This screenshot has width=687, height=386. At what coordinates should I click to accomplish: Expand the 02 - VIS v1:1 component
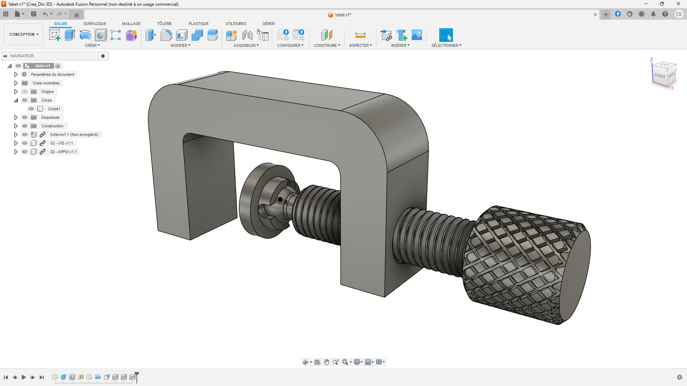click(16, 143)
